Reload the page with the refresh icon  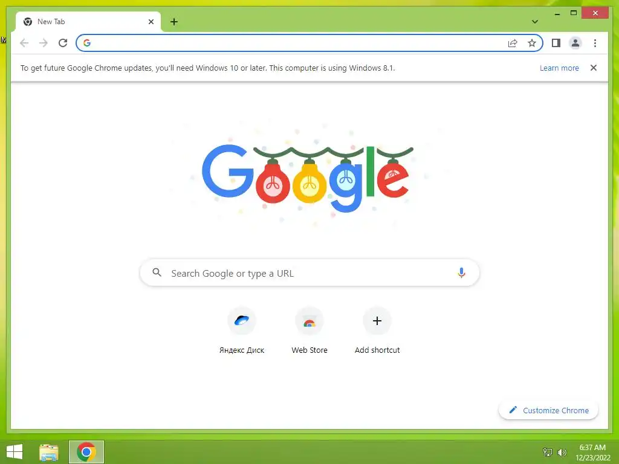[63, 43]
